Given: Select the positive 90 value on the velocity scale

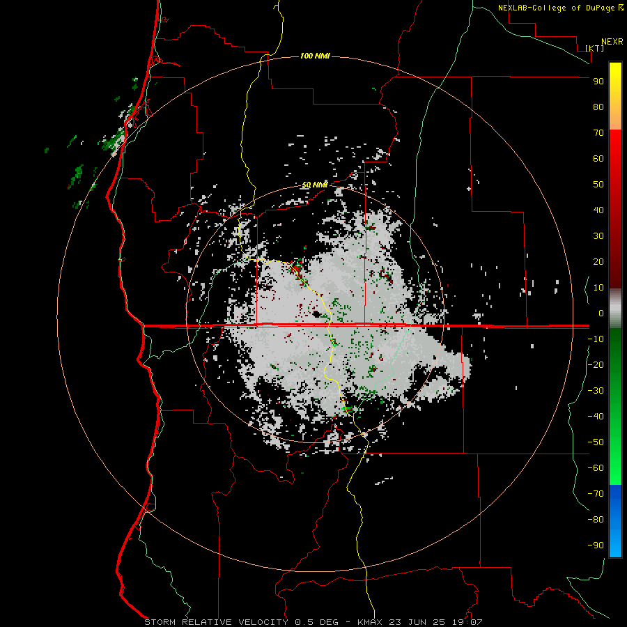Looking at the screenshot, I should pyautogui.click(x=598, y=82).
